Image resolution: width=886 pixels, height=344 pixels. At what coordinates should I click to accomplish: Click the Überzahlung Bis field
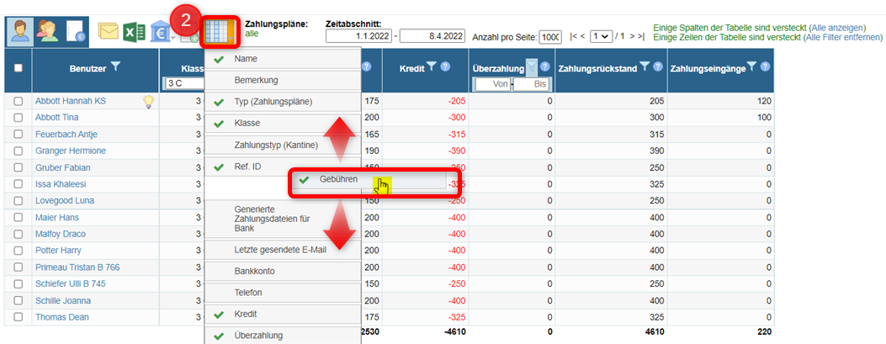tap(532, 84)
